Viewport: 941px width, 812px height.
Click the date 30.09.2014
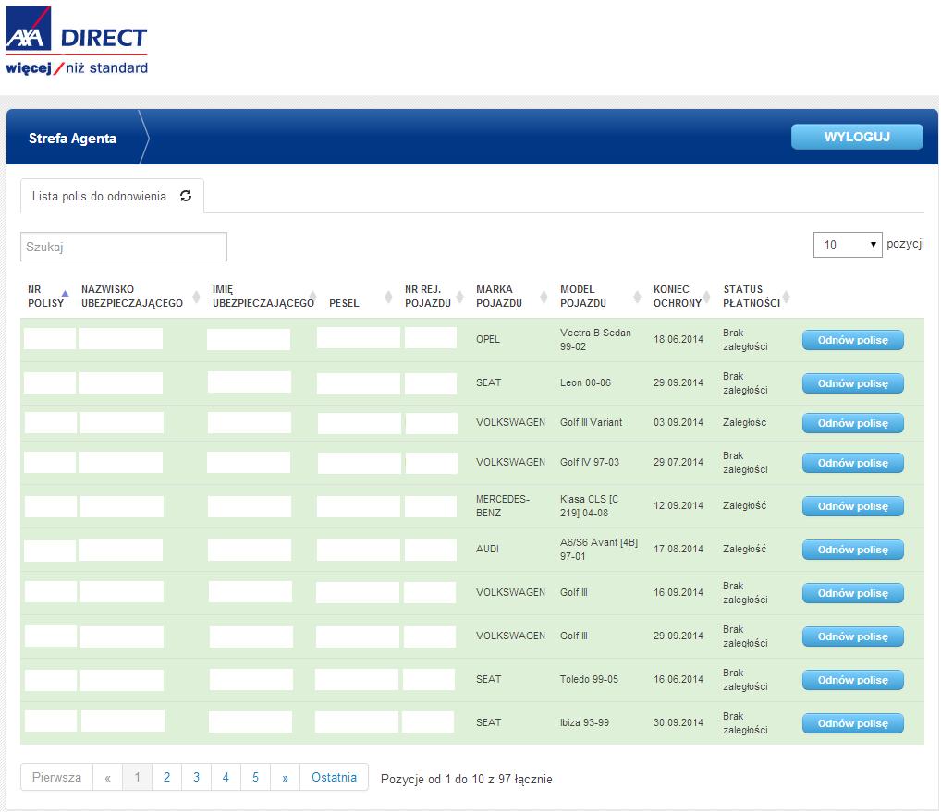pos(678,722)
